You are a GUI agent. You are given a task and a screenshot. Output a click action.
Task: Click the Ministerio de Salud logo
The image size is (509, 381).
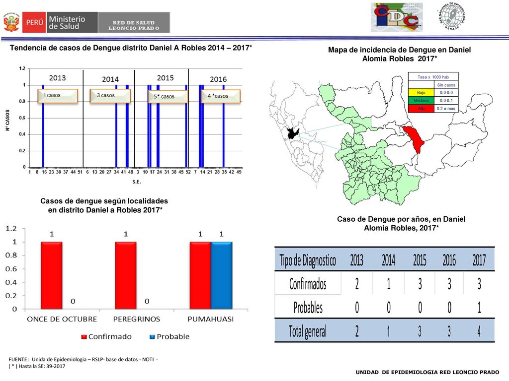click(72, 22)
